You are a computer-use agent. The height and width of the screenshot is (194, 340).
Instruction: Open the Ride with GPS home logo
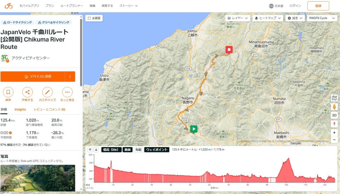tap(8, 6)
